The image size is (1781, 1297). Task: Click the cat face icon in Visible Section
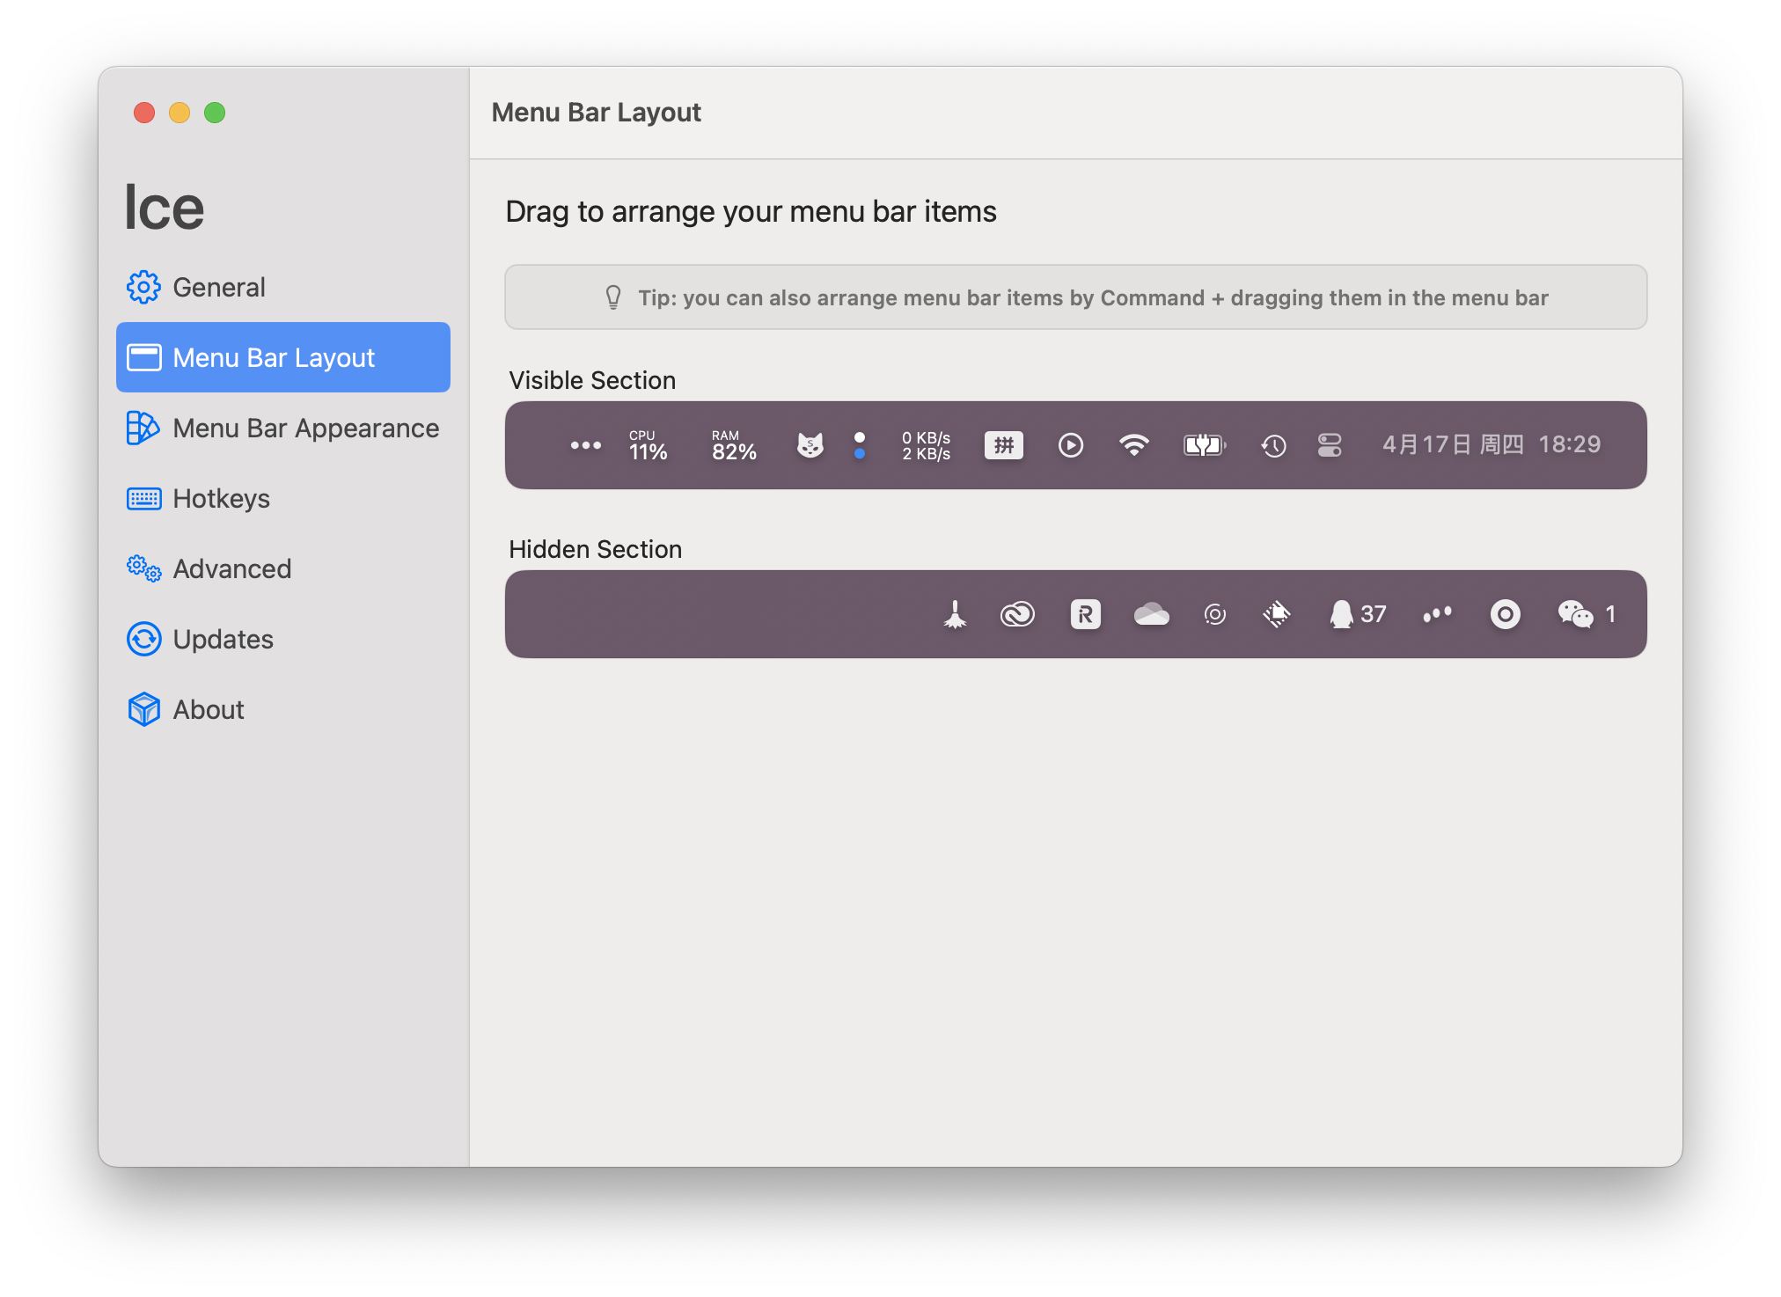[x=810, y=445]
